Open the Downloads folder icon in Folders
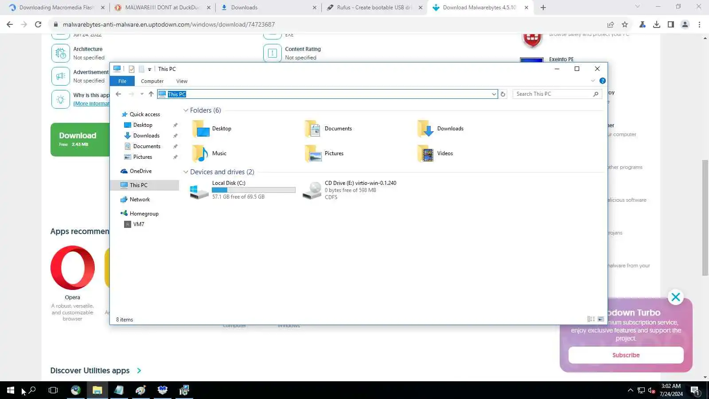Image resolution: width=709 pixels, height=399 pixels. (x=426, y=129)
